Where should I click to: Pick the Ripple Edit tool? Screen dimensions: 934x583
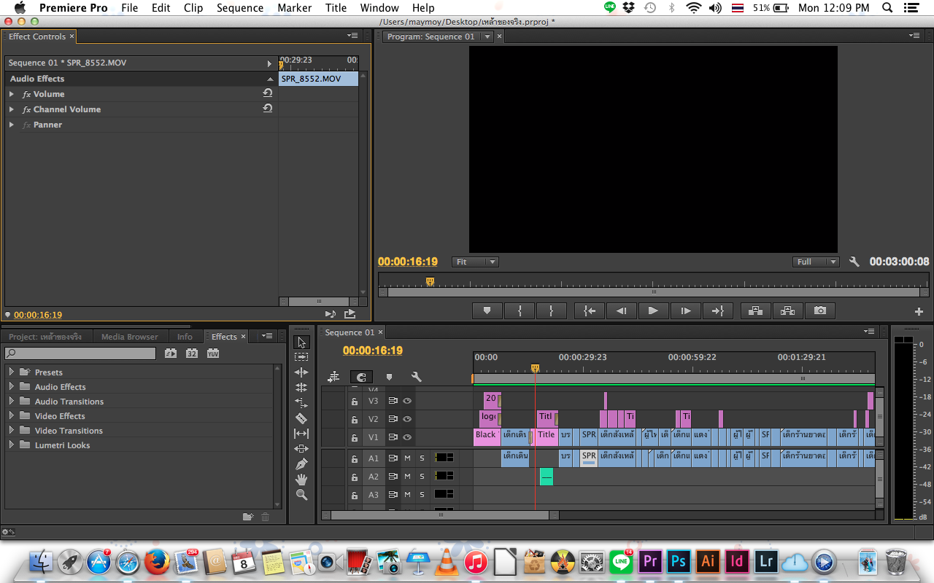[301, 372]
